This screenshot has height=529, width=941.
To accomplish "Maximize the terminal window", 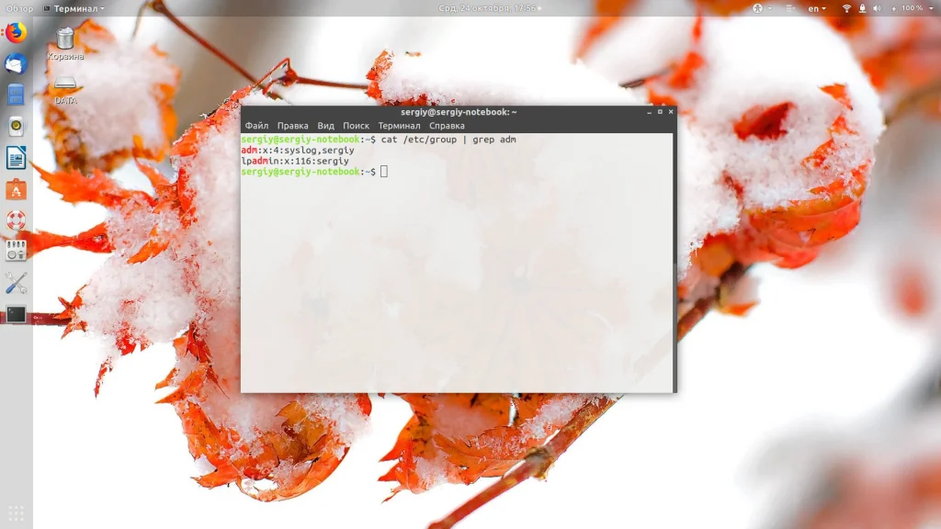I will click(660, 111).
